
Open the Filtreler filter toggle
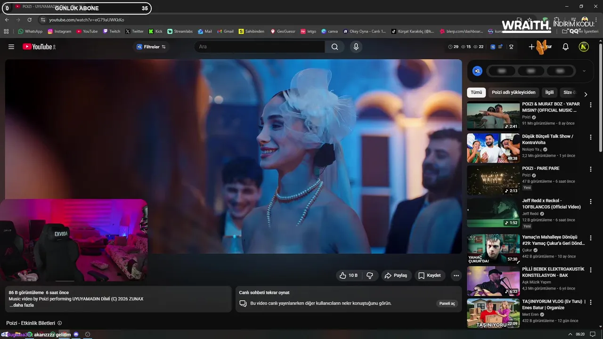tap(151, 47)
